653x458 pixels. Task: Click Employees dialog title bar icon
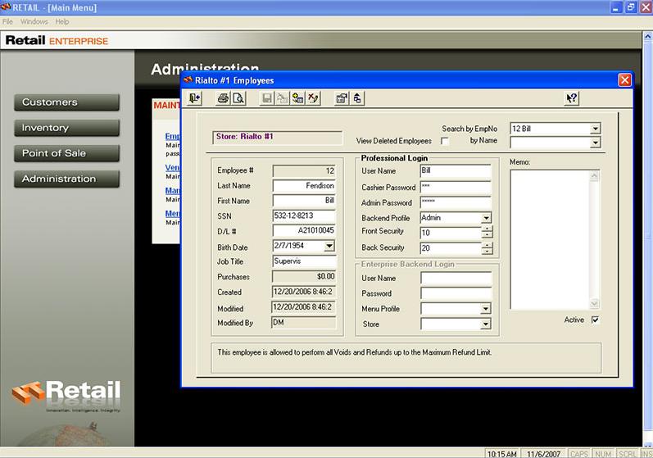[x=188, y=80]
